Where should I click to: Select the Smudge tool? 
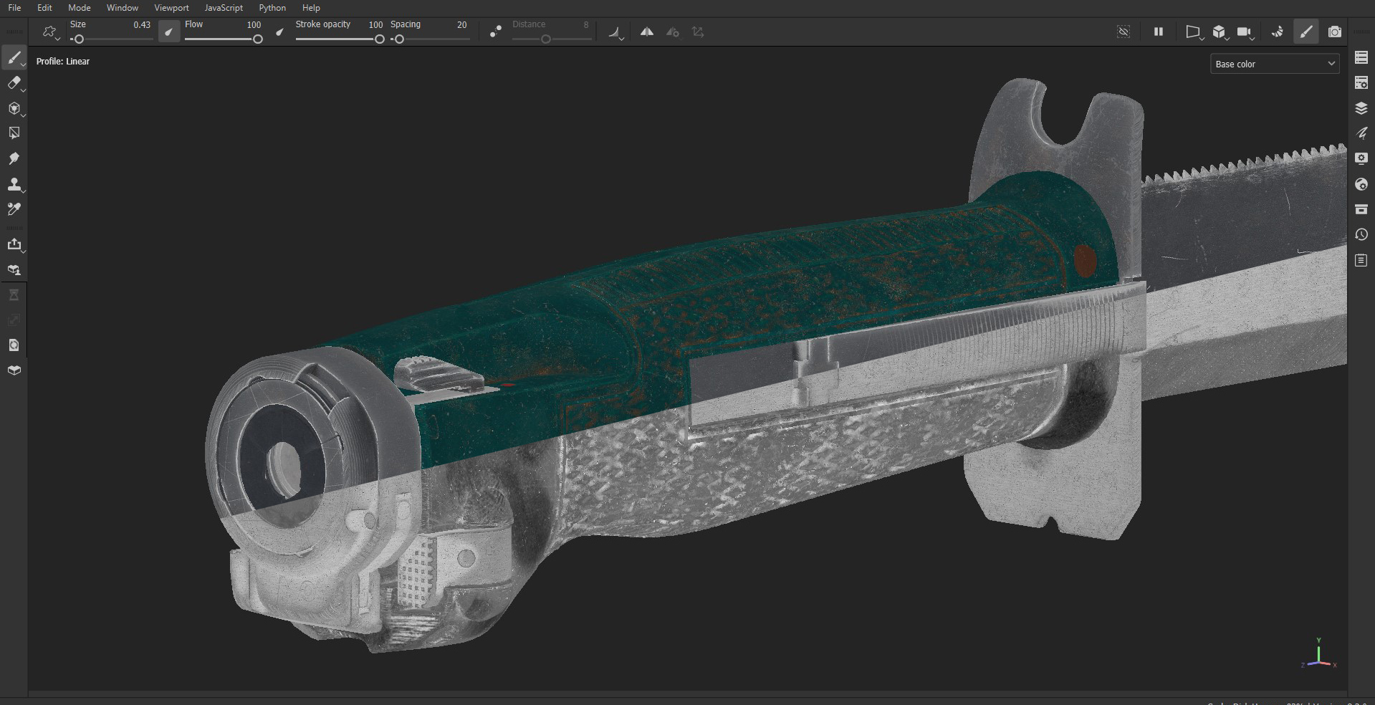coord(14,158)
